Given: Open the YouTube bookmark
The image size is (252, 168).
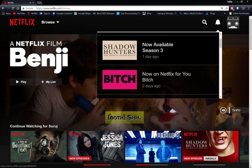Looking at the screenshot, I should pyautogui.click(x=19, y=13).
